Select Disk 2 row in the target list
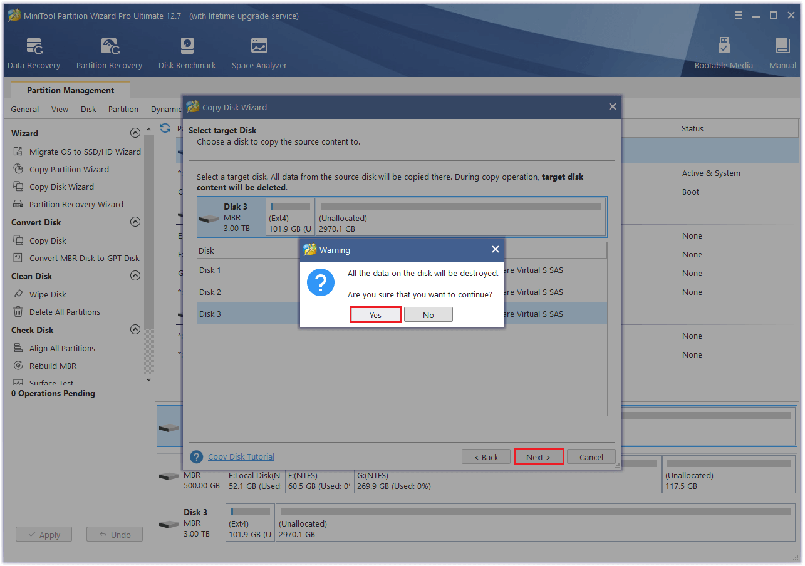805x566 pixels. (402, 292)
